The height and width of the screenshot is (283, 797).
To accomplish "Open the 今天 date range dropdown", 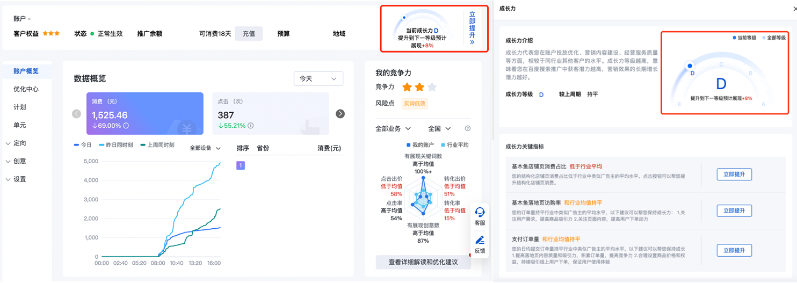I will point(318,78).
